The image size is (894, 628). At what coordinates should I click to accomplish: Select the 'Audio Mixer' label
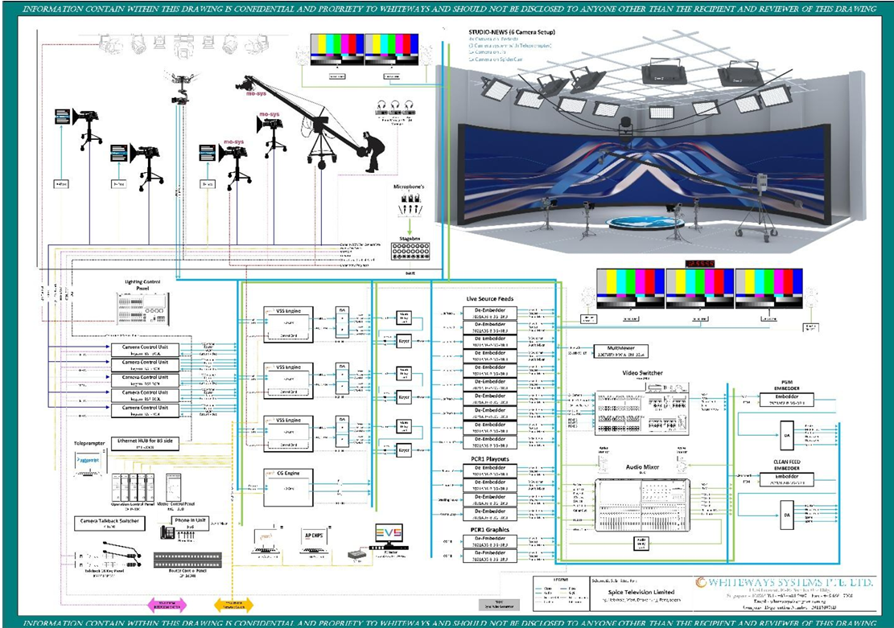pos(643,466)
